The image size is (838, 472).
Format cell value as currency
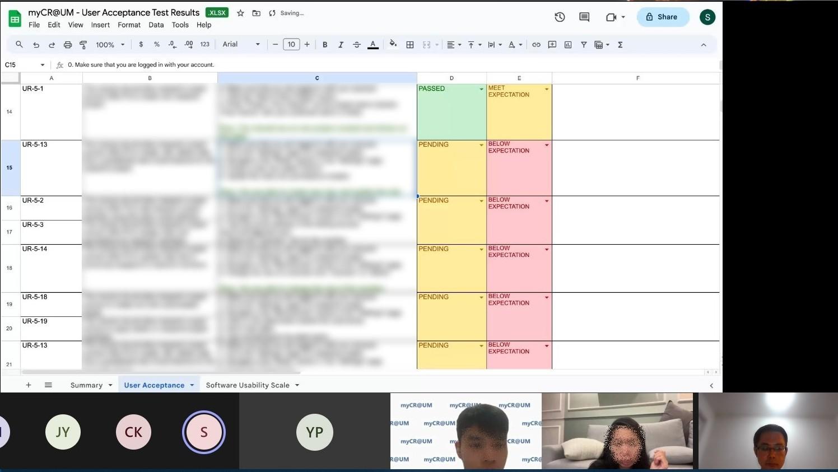(141, 44)
